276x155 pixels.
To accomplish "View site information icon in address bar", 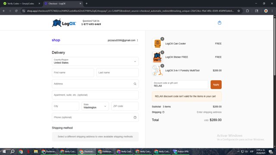I will coord(24,11).
